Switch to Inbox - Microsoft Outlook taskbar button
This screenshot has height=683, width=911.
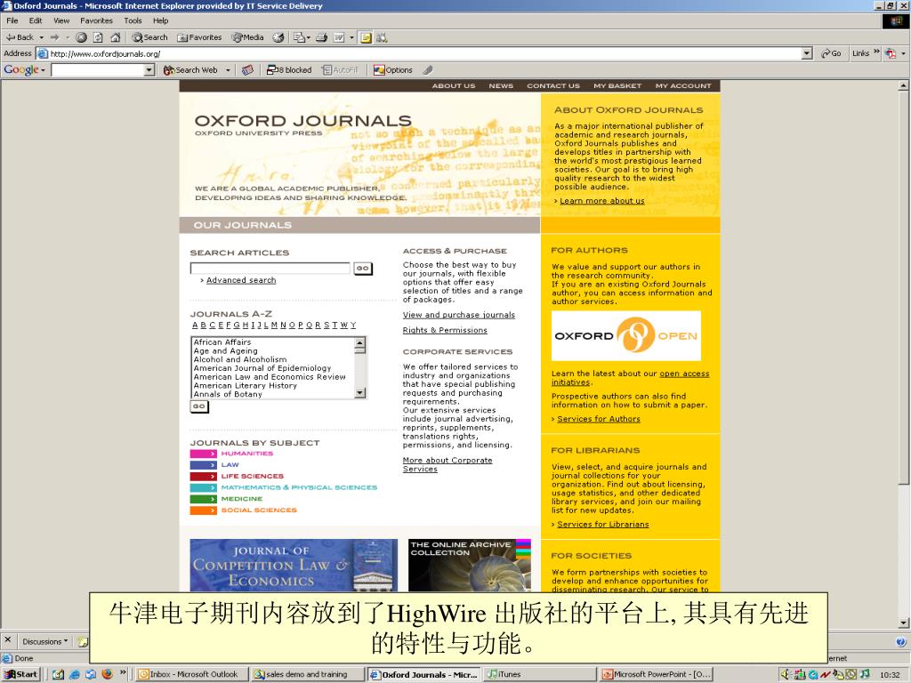pos(191,674)
